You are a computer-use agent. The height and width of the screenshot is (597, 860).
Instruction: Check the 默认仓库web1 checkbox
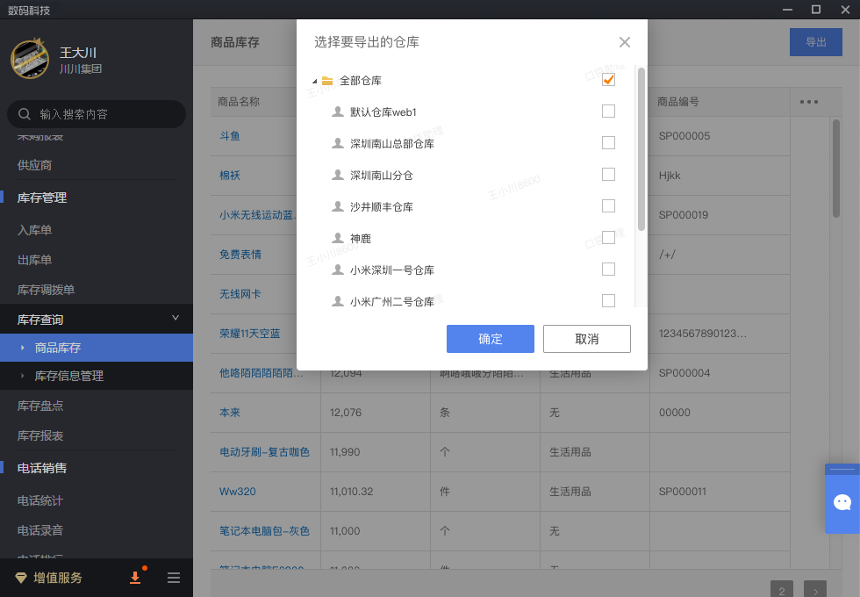(608, 111)
